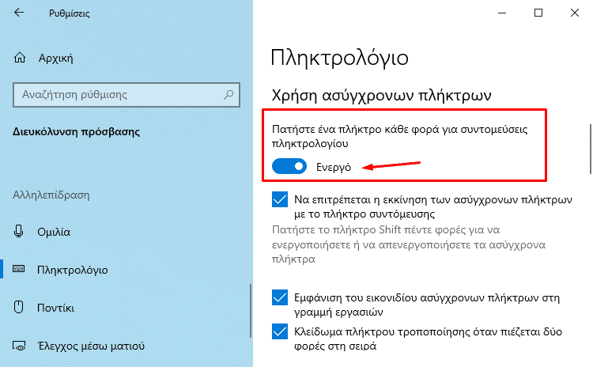Maximize the Ρυθμίσεις window
The height and width of the screenshot is (367, 593).
pos(538,13)
